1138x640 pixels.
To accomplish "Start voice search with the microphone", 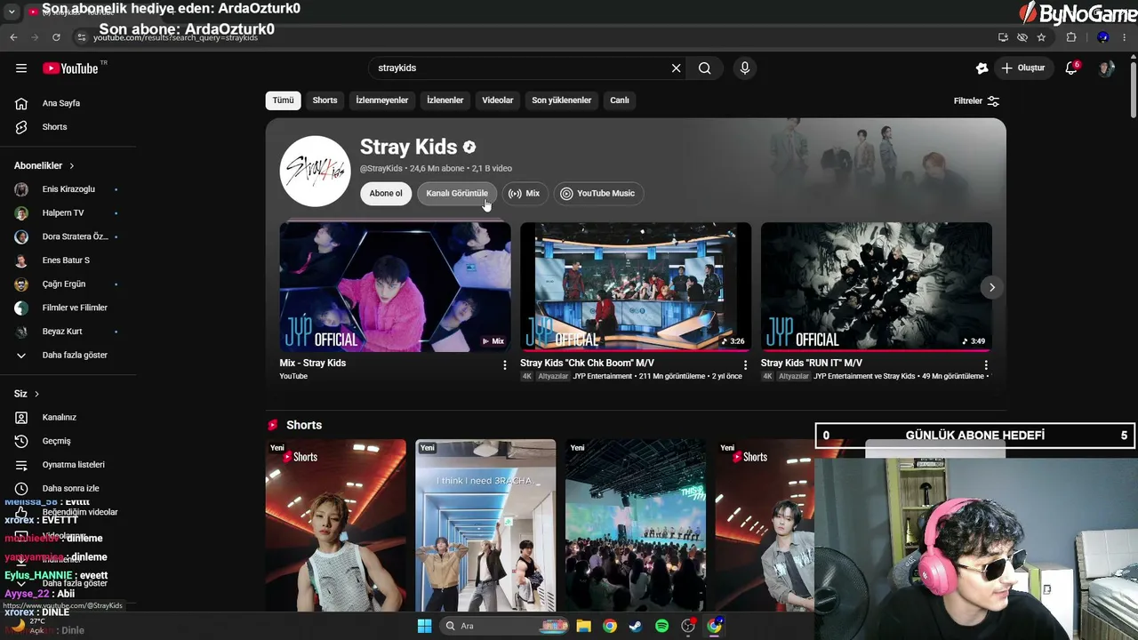I will pos(745,68).
